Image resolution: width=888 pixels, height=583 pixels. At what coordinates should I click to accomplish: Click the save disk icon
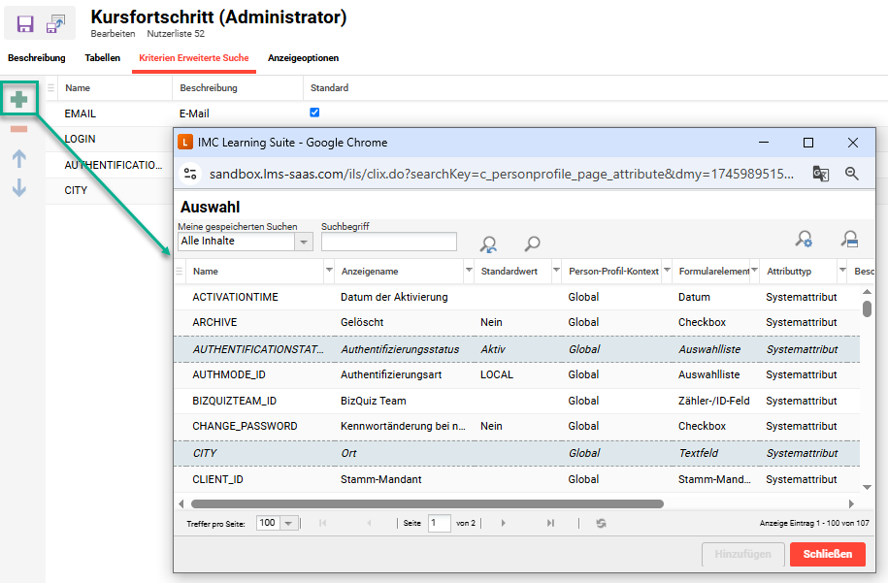point(25,24)
